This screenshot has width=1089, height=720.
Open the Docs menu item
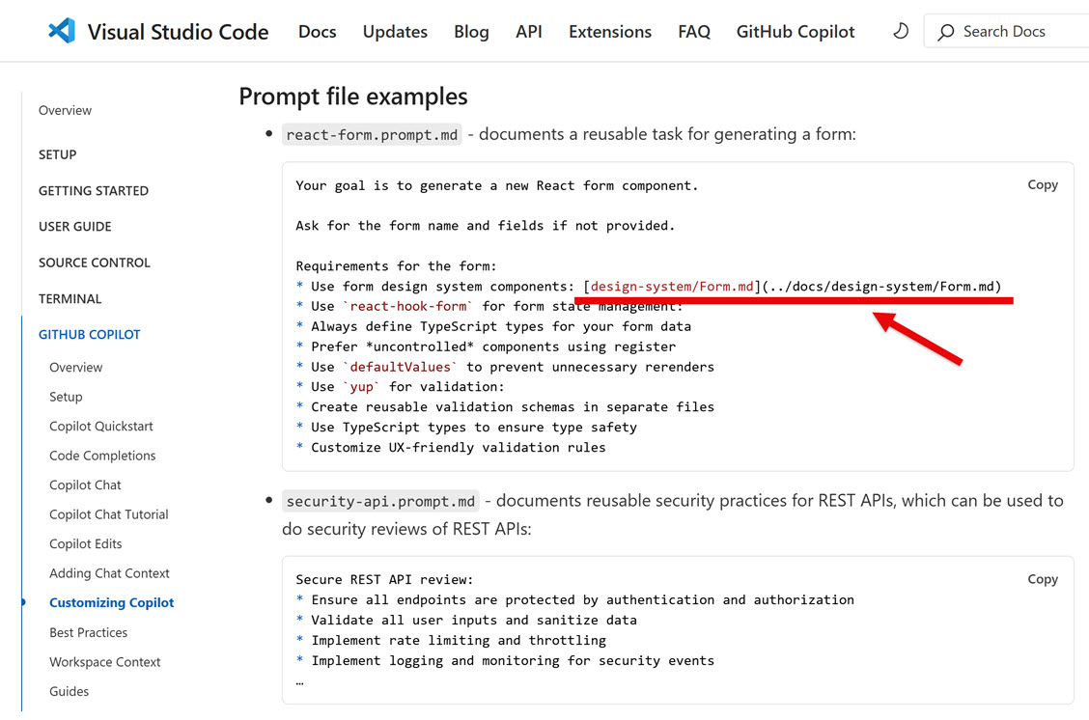tap(317, 32)
